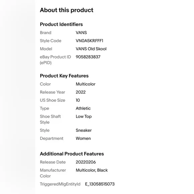Click the release date 20220206

(x=86, y=162)
